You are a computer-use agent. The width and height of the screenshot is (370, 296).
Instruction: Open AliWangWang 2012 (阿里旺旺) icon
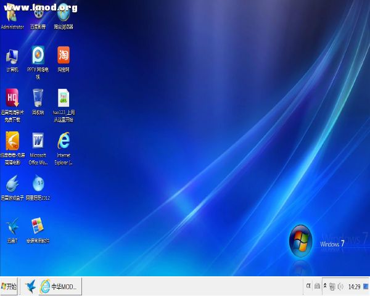[38, 184]
